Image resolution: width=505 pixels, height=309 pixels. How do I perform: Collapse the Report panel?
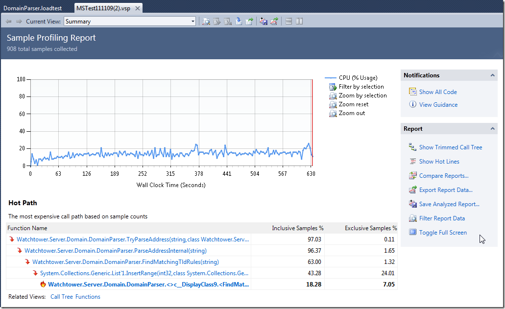tap(492, 129)
